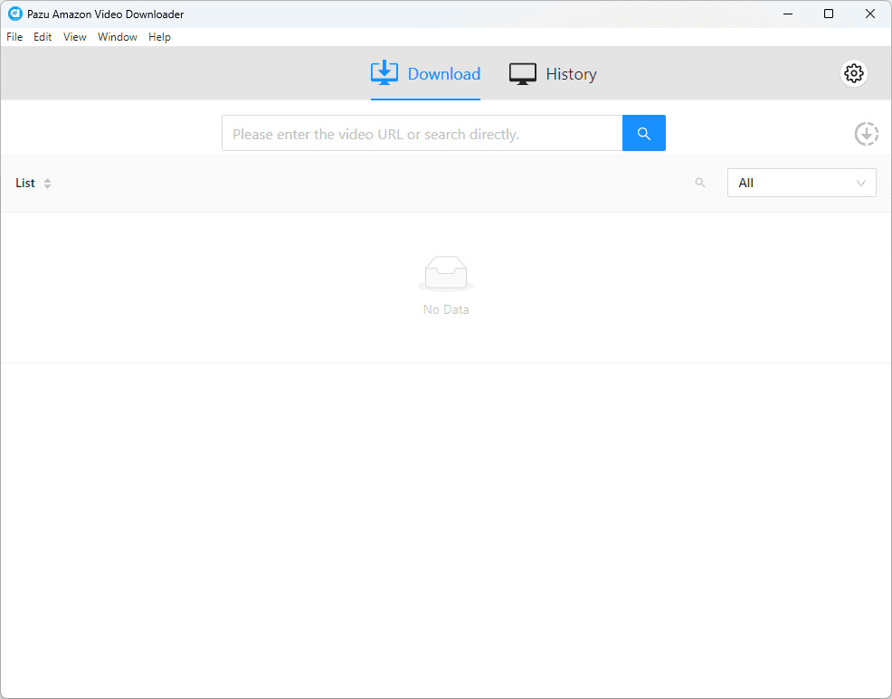Maximize the Pazu application window

[x=828, y=14]
